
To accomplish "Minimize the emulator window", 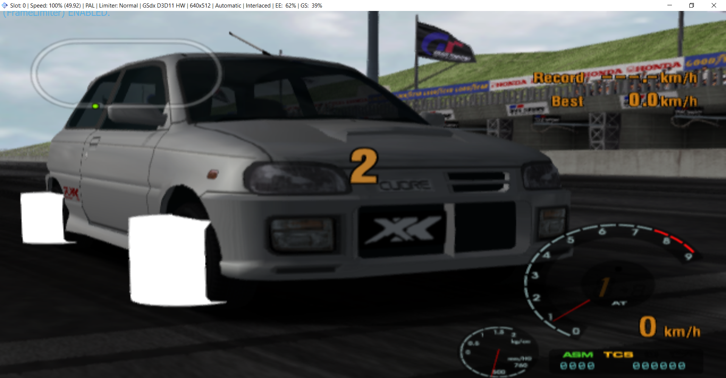I will click(669, 5).
